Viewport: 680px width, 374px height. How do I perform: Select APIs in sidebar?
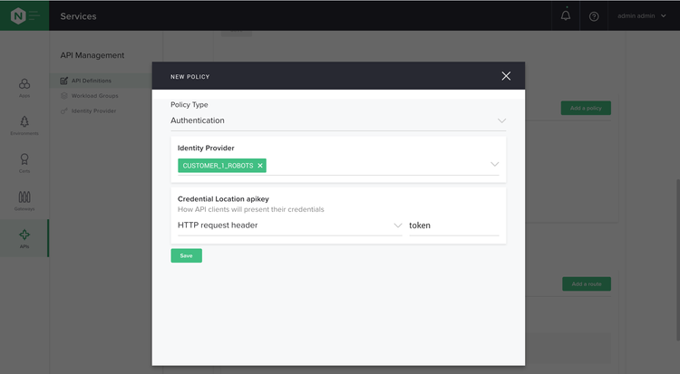[x=24, y=238]
